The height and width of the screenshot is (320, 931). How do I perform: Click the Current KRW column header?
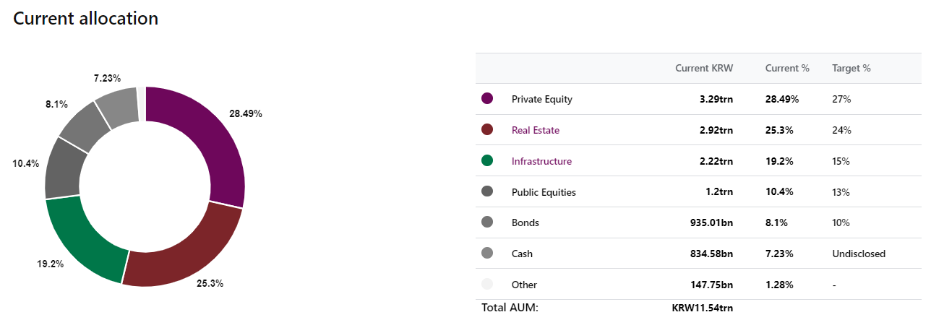pyautogui.click(x=704, y=68)
